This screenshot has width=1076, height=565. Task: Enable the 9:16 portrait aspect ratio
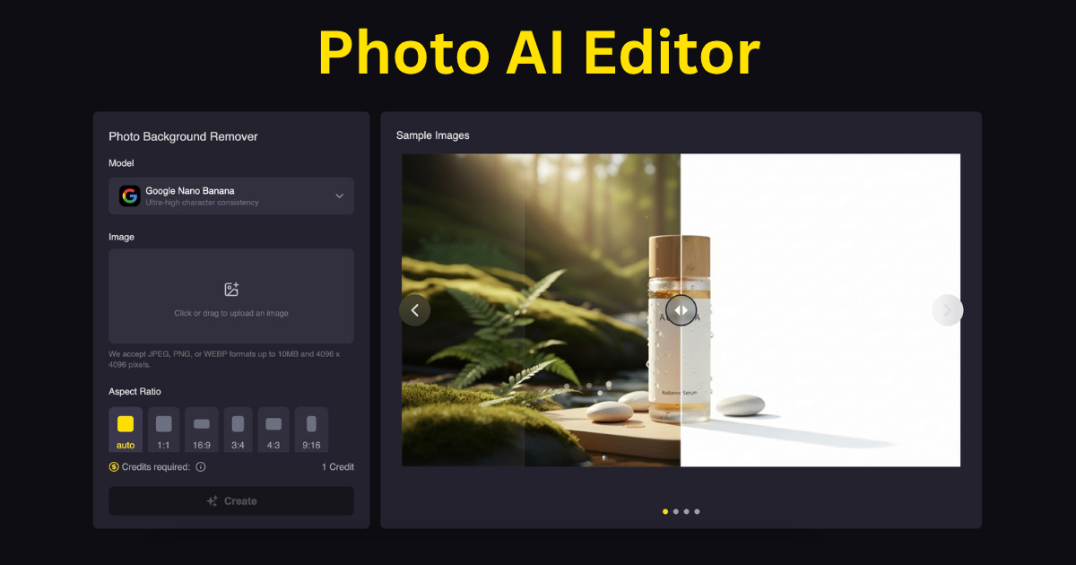[310, 424]
